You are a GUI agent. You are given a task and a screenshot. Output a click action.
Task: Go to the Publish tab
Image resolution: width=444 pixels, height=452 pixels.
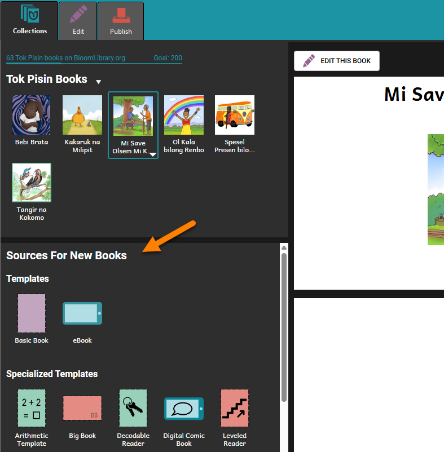(x=121, y=20)
